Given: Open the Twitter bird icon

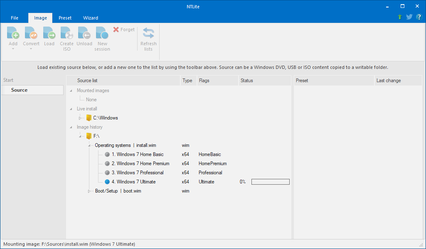Looking at the screenshot, I should pyautogui.click(x=409, y=17).
